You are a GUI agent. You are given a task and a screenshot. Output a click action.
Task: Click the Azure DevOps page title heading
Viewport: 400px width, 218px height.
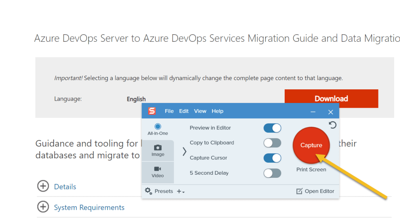[x=217, y=38]
